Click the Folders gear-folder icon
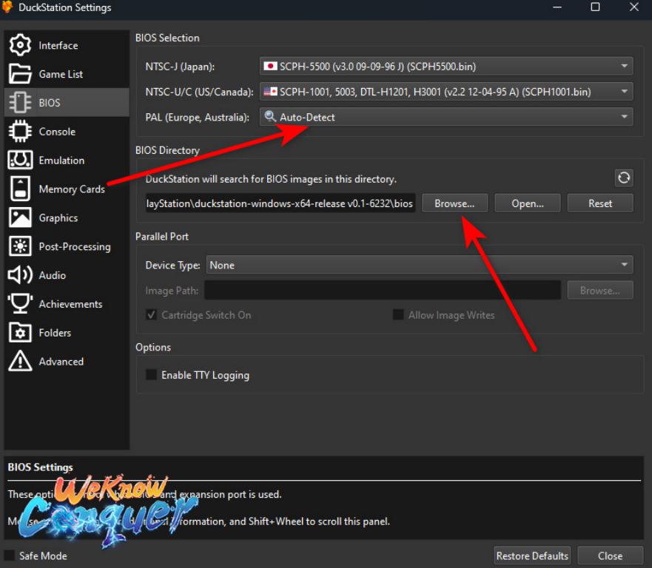 20,332
